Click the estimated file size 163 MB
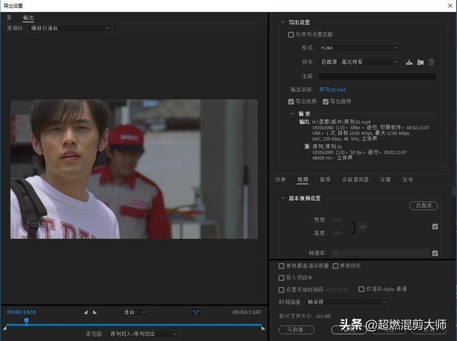 323,316
